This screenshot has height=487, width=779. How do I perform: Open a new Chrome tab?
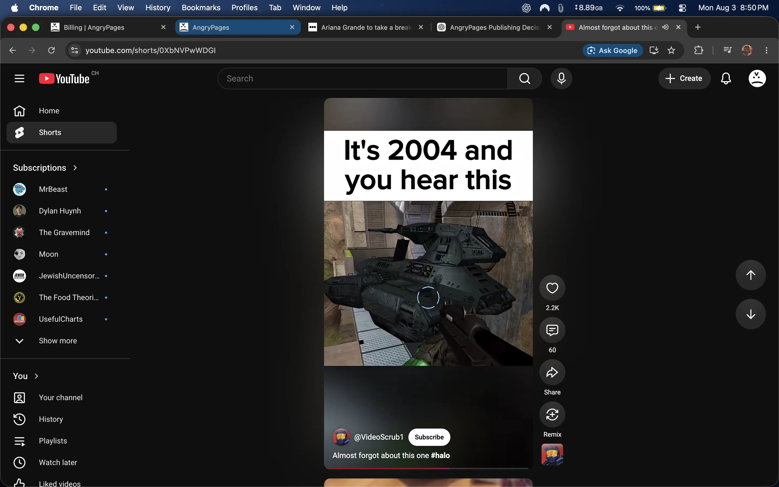click(698, 27)
